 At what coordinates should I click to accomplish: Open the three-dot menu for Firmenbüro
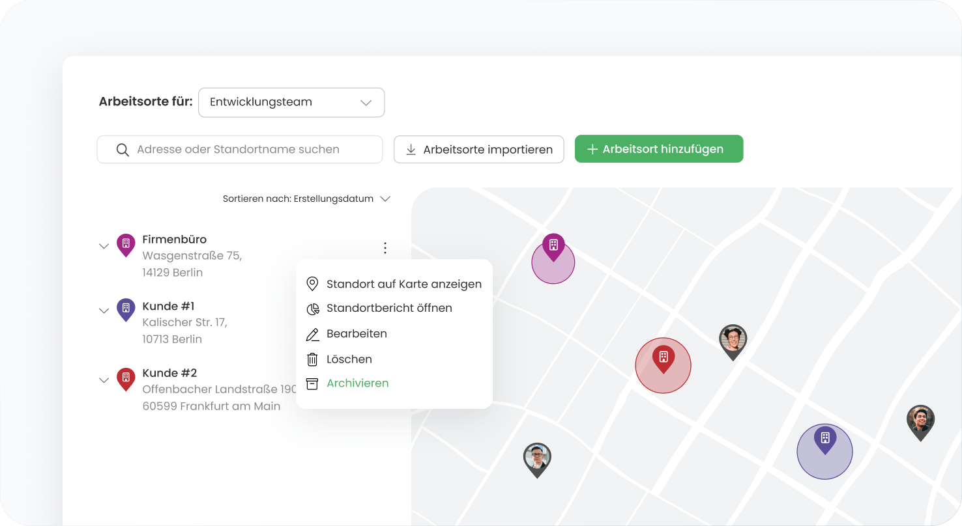385,248
